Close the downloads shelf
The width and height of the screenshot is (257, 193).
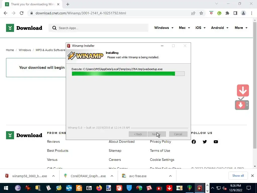click(252, 176)
